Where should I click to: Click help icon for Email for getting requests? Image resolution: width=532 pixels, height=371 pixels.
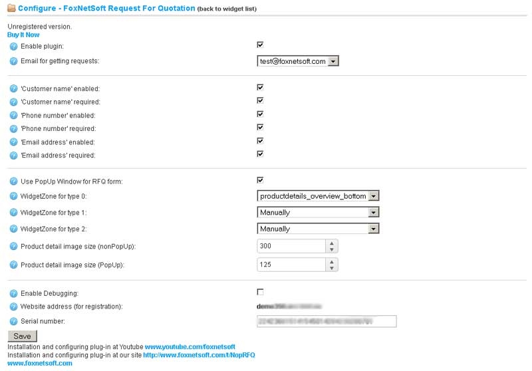(x=13, y=61)
